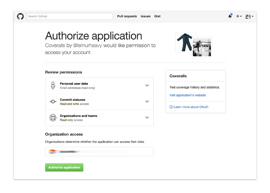Image resolution: width=270 pixels, height=193 pixels.
Task: Click the Personal user data person icon
Action: [53, 85]
